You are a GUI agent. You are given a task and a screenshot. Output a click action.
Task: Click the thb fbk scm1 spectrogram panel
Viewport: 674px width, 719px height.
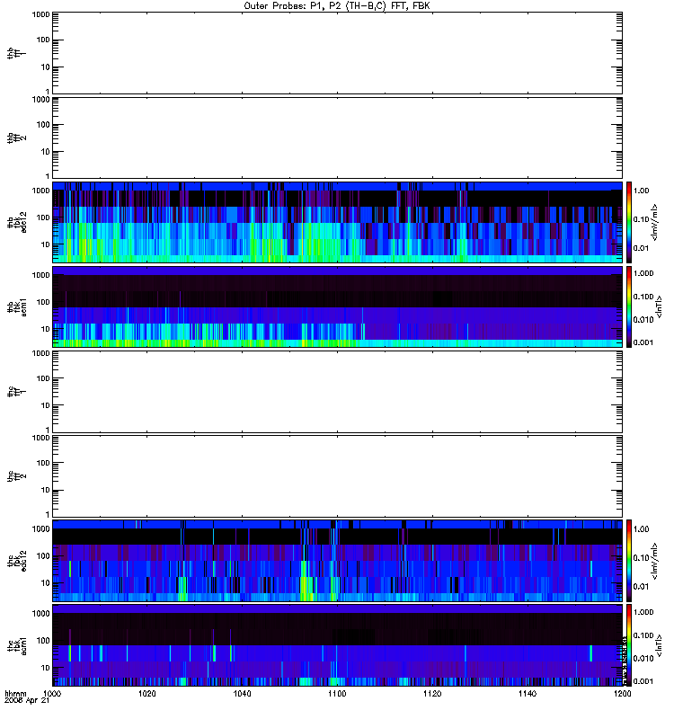click(337, 306)
